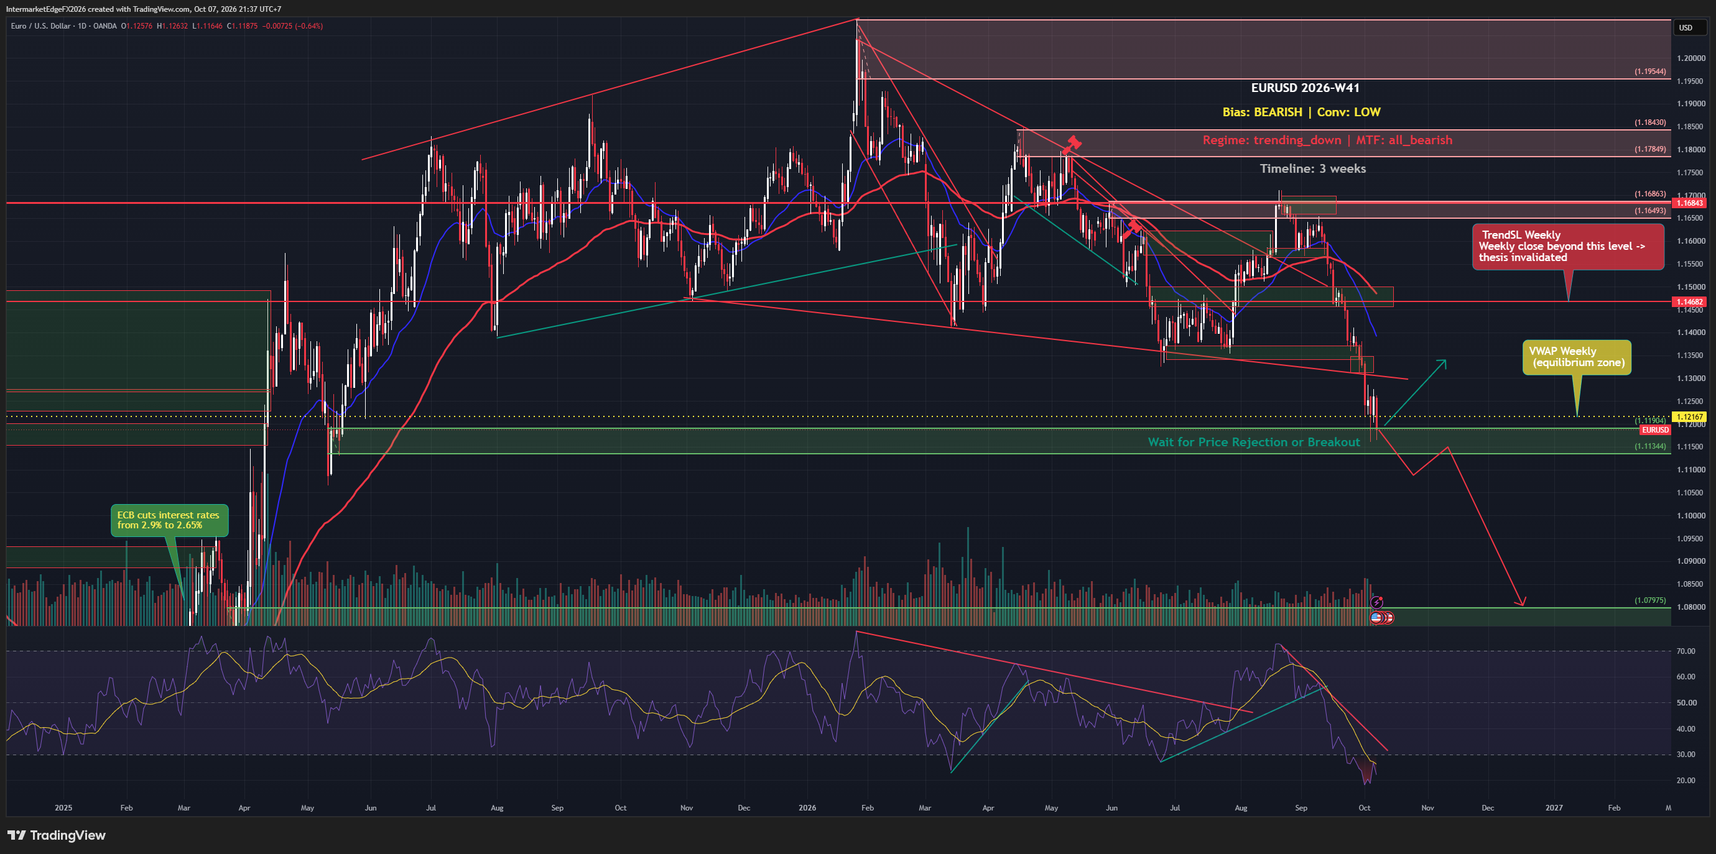
Task: Click the red 1.14682 price label
Action: pos(1690,301)
